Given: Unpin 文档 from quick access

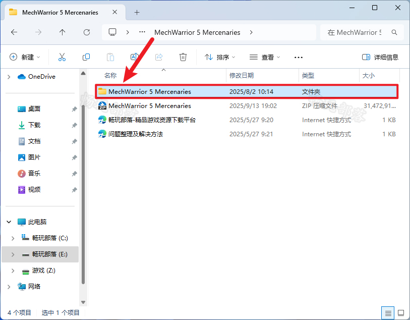Looking at the screenshot, I should (75, 141).
